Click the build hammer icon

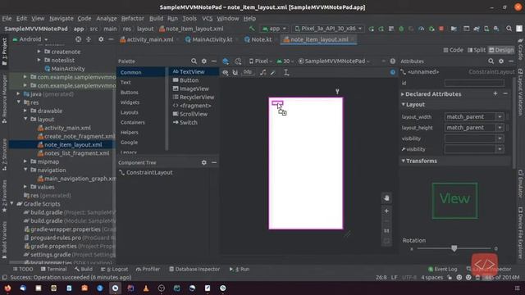point(252,29)
